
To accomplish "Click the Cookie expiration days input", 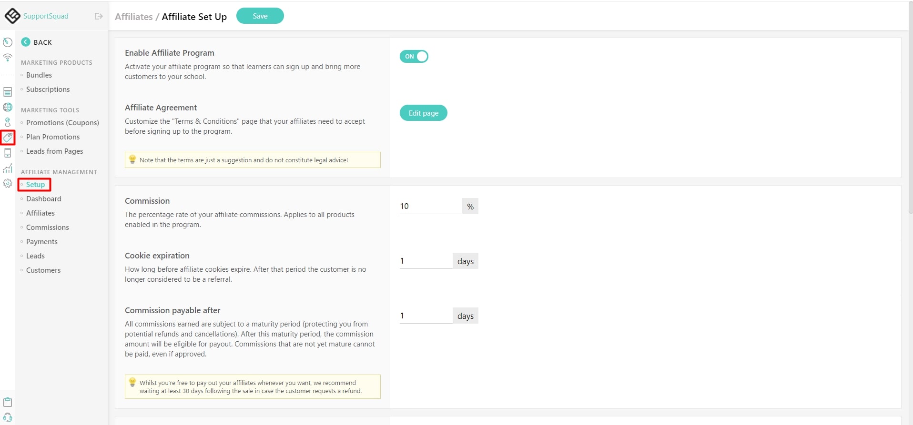I will (426, 261).
